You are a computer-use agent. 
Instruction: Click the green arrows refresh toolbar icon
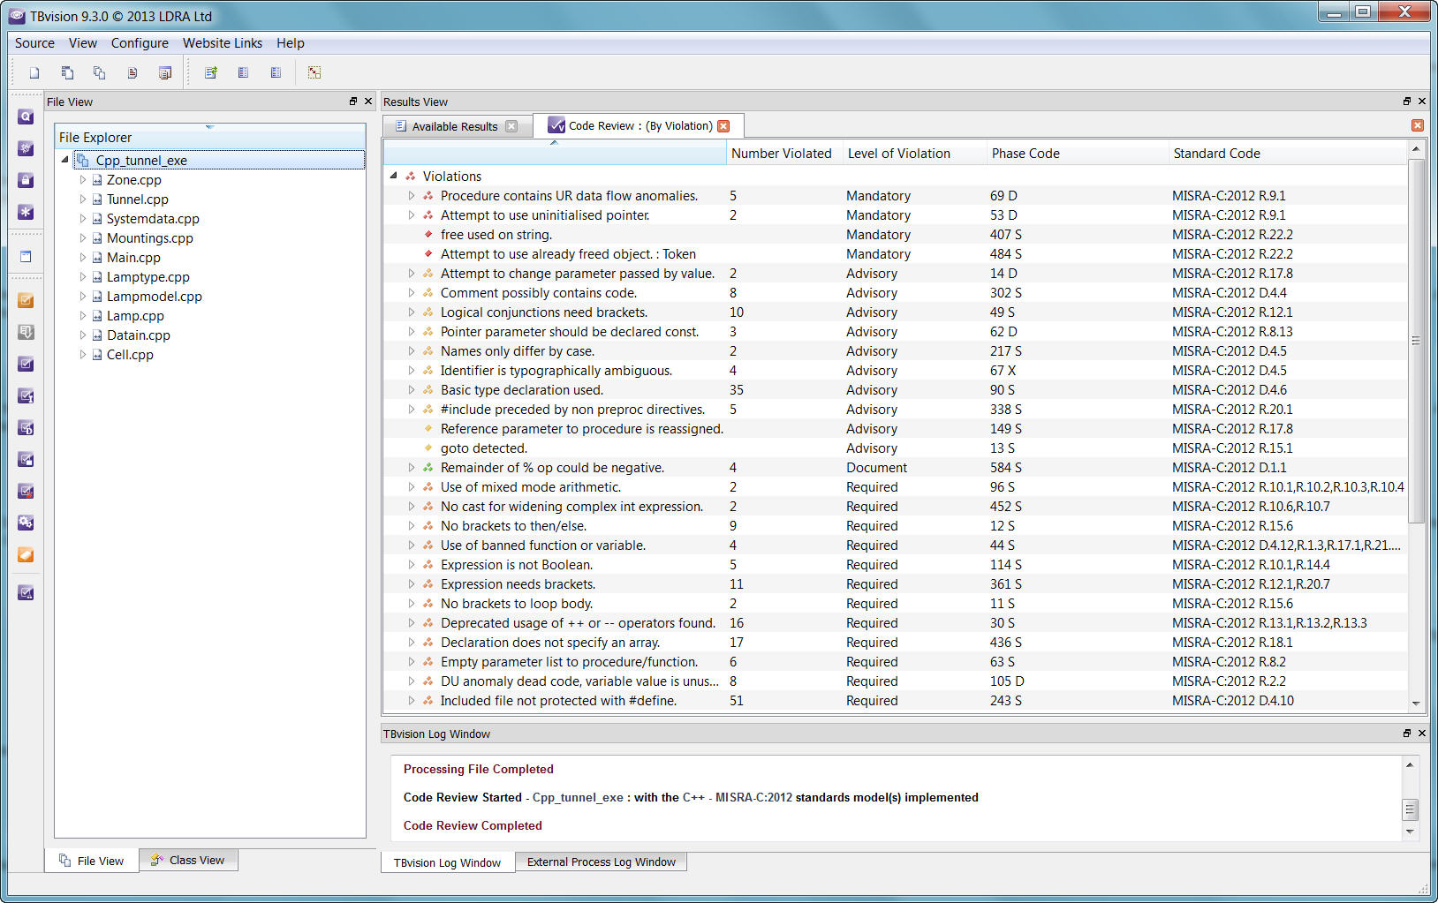point(211,73)
